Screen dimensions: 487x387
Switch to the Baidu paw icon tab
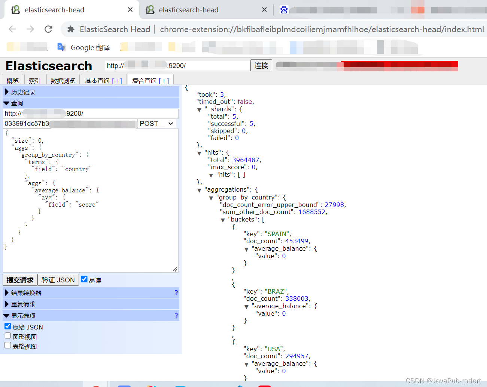[x=284, y=10]
